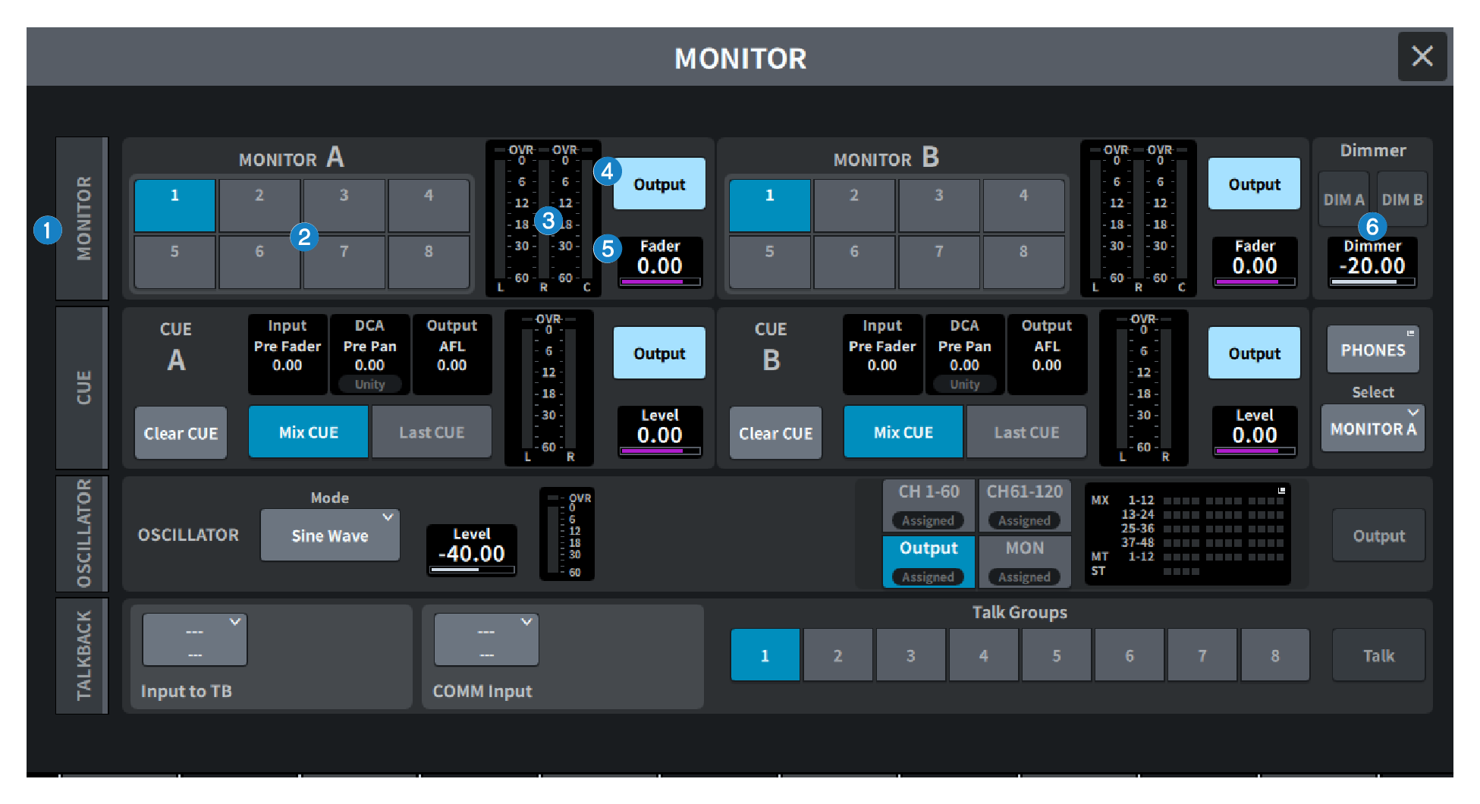1480x804 pixels.
Task: Assign oscillator to CH61-120
Action: (1024, 504)
